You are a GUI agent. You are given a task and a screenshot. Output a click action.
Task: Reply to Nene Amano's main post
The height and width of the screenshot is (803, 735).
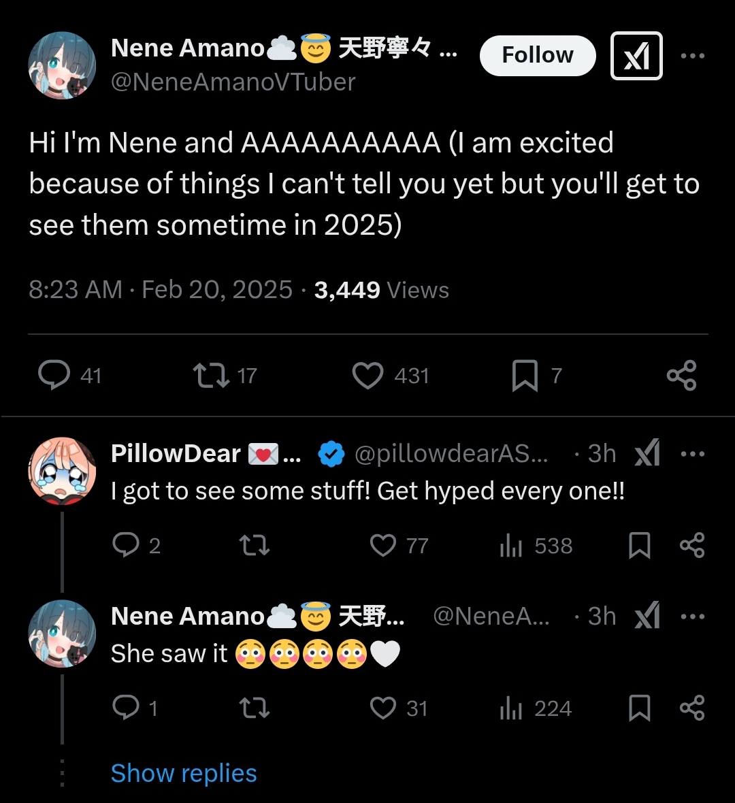coord(54,375)
